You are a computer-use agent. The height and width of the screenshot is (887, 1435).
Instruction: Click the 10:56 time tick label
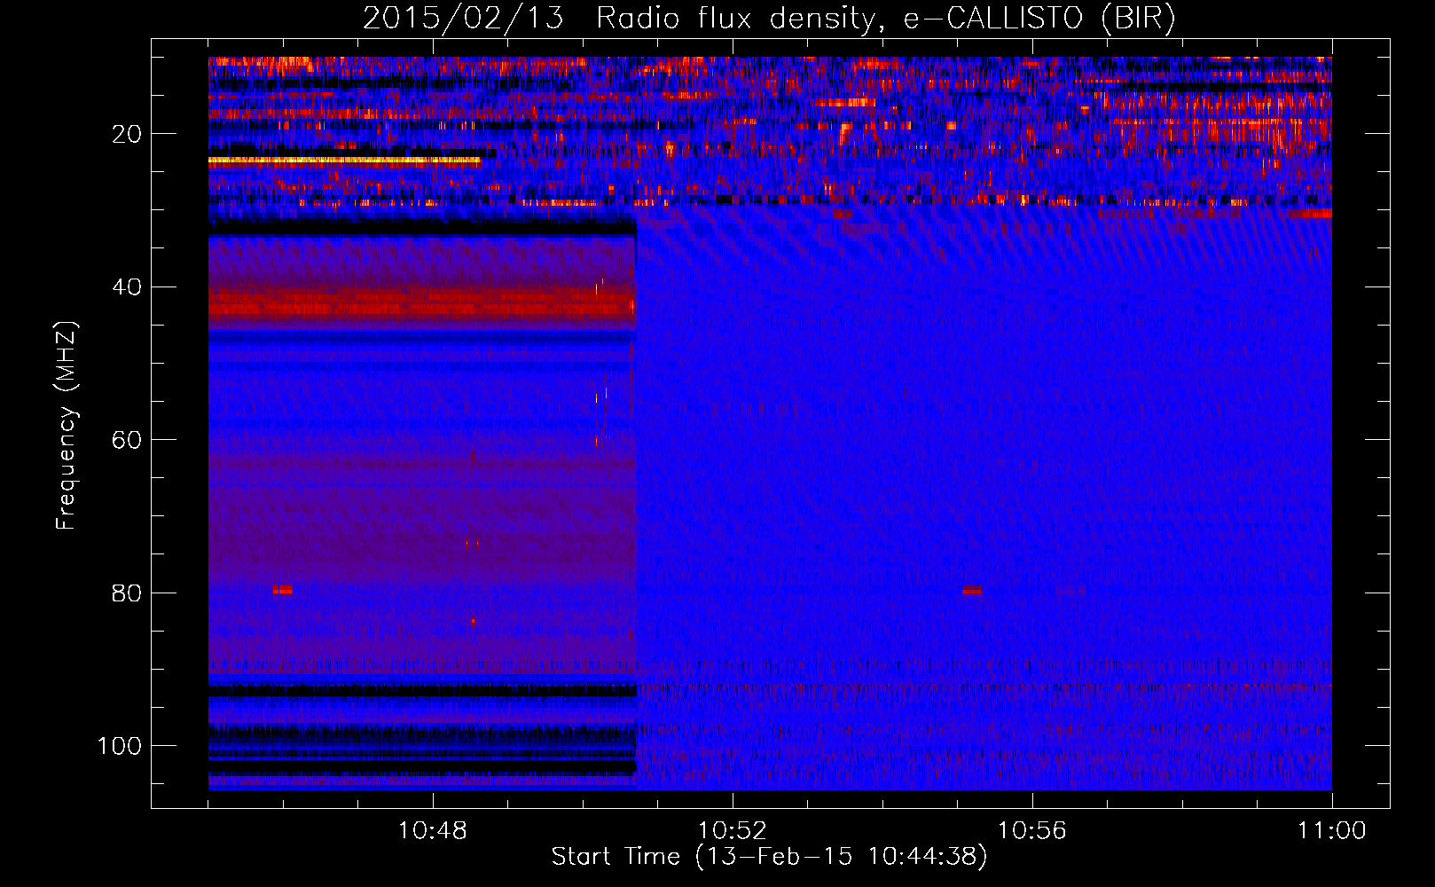[1031, 831]
